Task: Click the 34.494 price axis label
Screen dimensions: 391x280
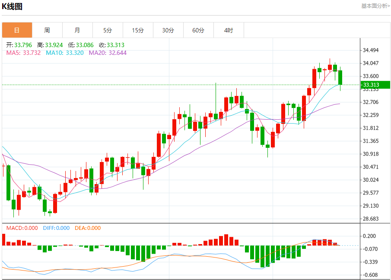Action: 371,50
